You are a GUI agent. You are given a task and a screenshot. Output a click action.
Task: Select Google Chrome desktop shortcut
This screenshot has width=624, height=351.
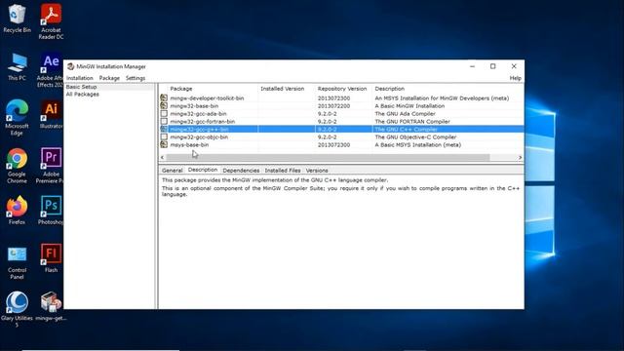pyautogui.click(x=17, y=167)
